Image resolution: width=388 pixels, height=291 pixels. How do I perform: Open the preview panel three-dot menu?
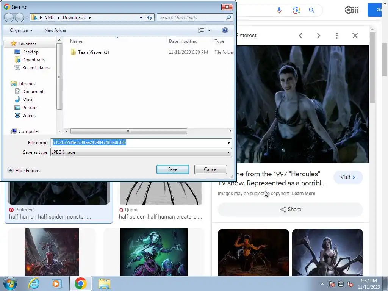(337, 36)
